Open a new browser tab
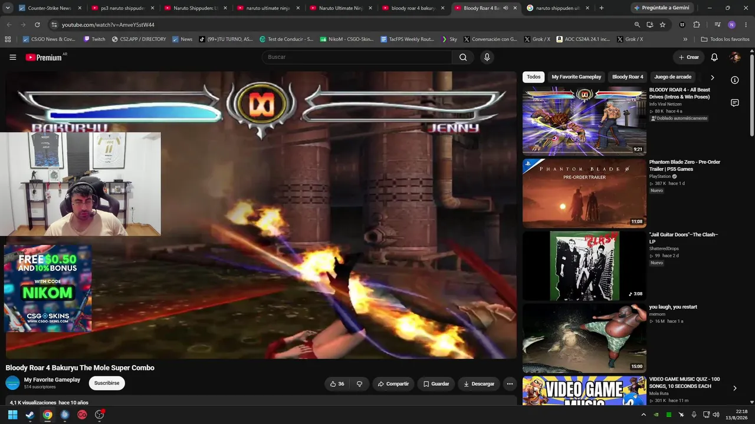The image size is (755, 424). click(601, 8)
